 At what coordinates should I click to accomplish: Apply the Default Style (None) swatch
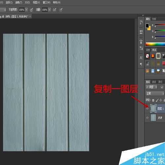click(x=147, y=56)
